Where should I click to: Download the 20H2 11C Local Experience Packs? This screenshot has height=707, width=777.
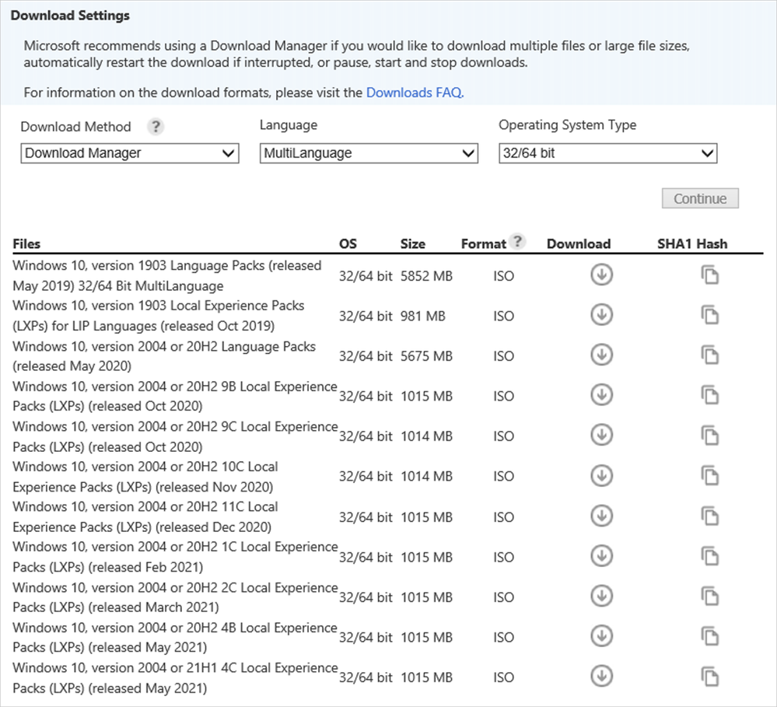(x=601, y=516)
